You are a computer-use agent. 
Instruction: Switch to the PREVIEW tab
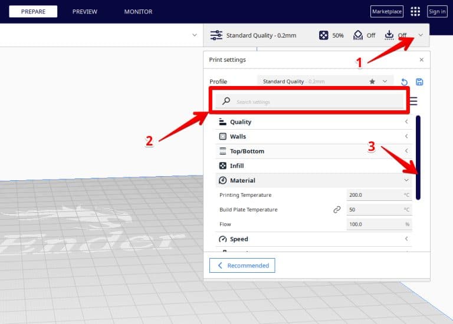(84, 12)
